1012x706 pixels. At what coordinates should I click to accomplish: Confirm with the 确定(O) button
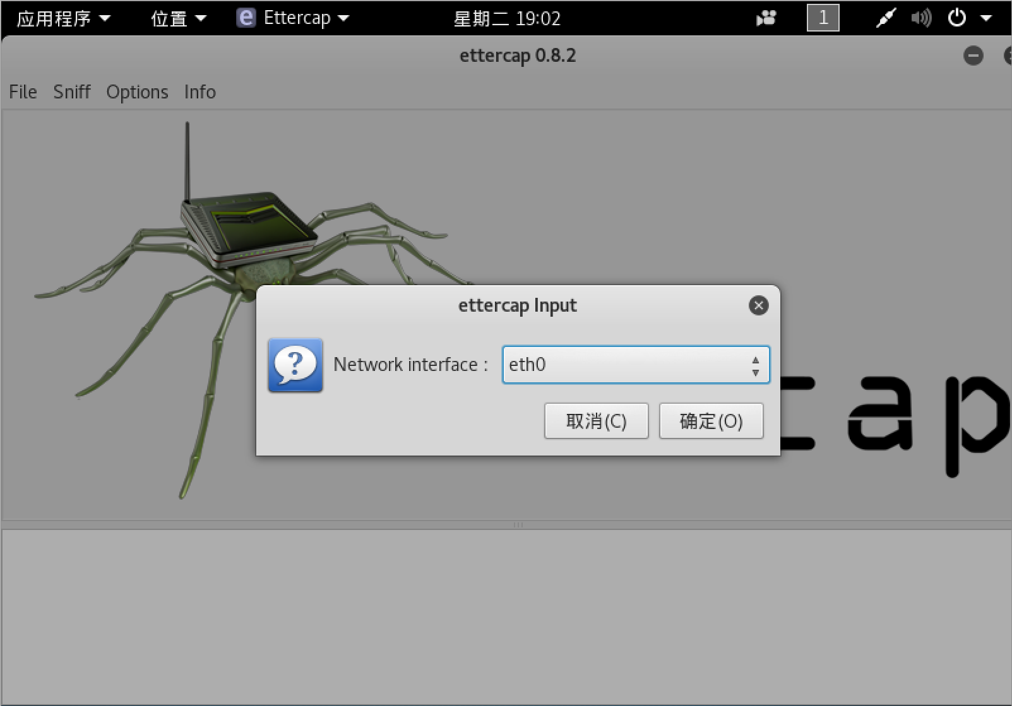point(711,421)
